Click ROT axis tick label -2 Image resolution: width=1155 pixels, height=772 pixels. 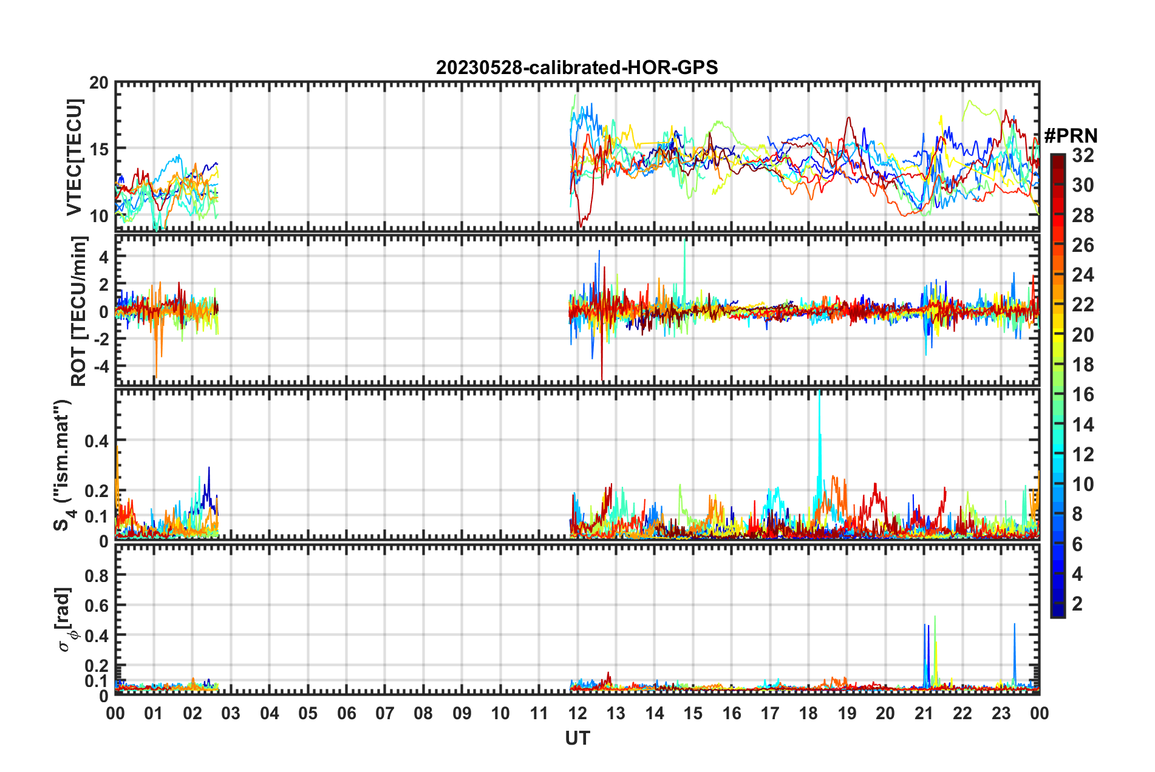101,339
